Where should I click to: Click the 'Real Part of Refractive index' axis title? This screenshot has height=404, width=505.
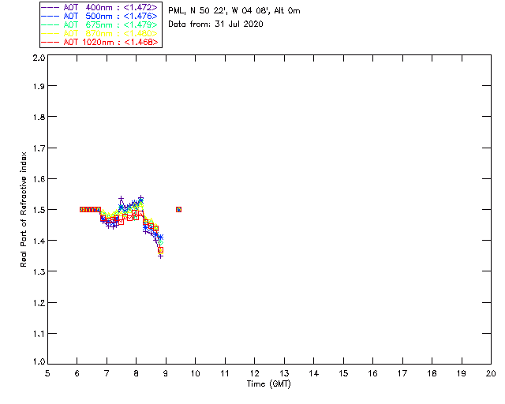[x=24, y=209]
